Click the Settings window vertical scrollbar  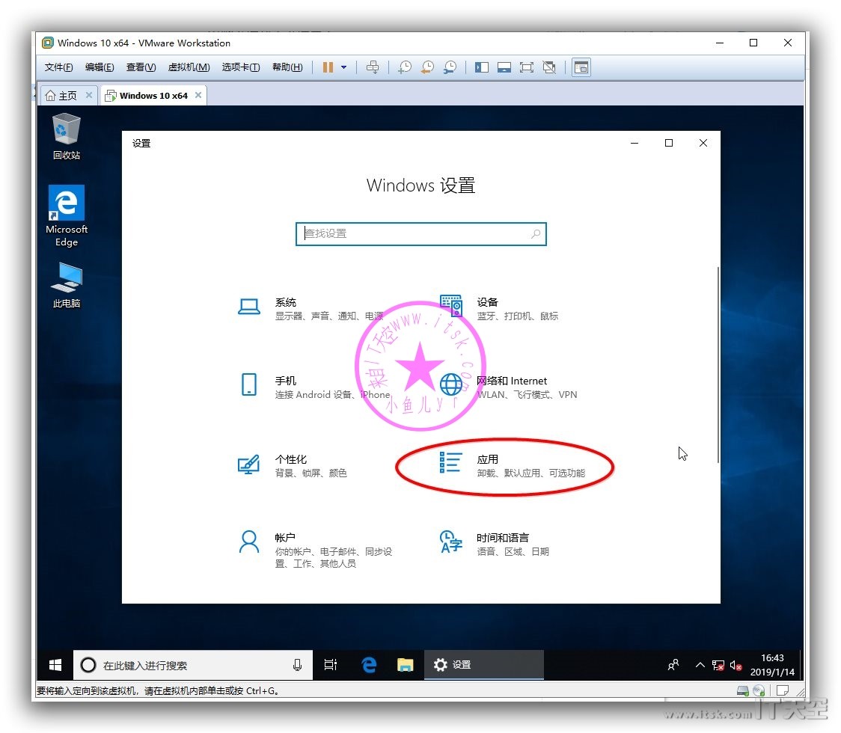click(718, 364)
